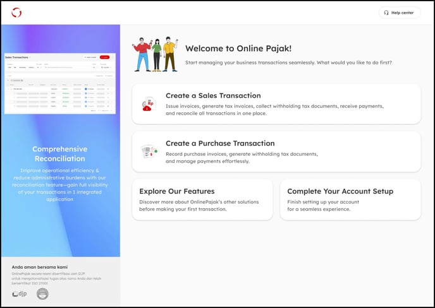Click the DJP logo in footer

[x=20, y=293]
